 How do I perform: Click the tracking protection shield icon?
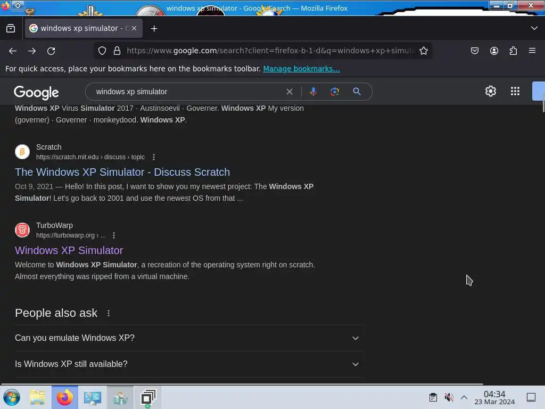(102, 51)
